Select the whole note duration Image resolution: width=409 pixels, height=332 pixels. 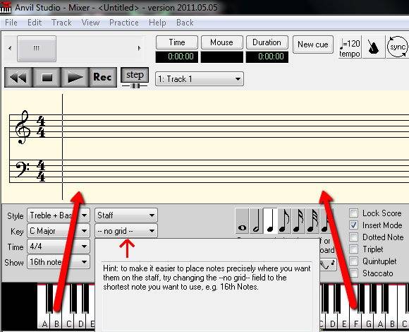pos(242,221)
